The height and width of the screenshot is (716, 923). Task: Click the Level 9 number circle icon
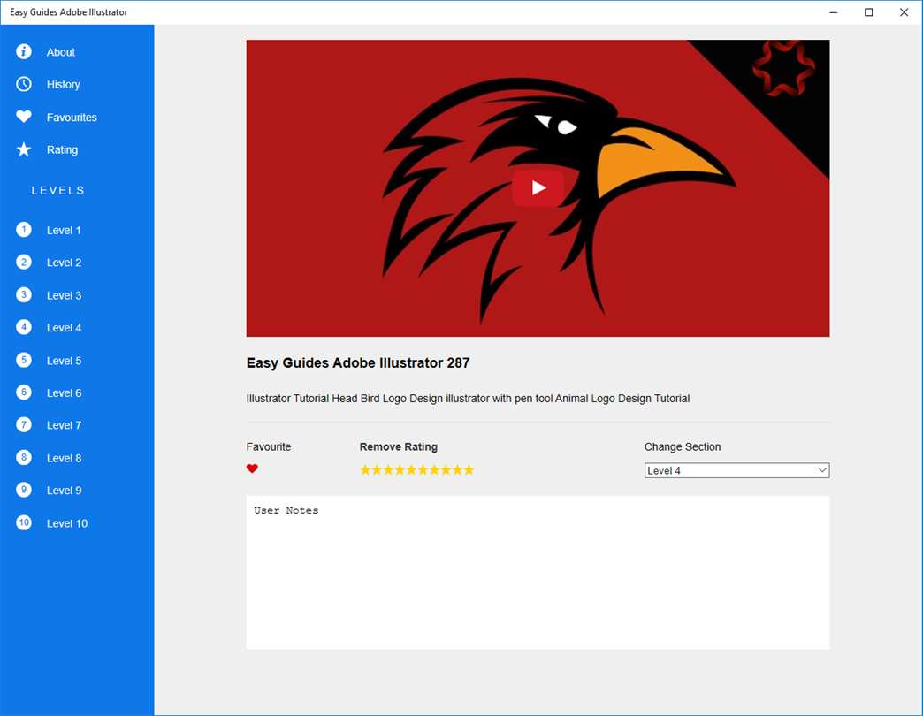(x=24, y=490)
